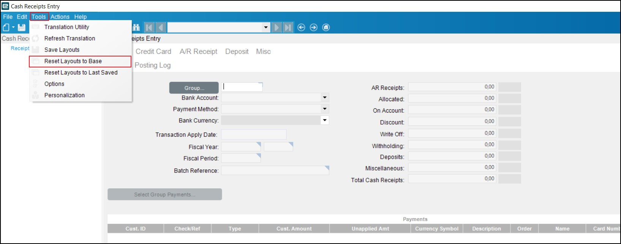The image size is (621, 244).
Task: Click the Save floppy disk icon
Action: tap(22, 27)
